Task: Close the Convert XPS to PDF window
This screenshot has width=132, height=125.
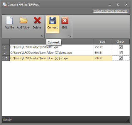Action: pos(126,5)
